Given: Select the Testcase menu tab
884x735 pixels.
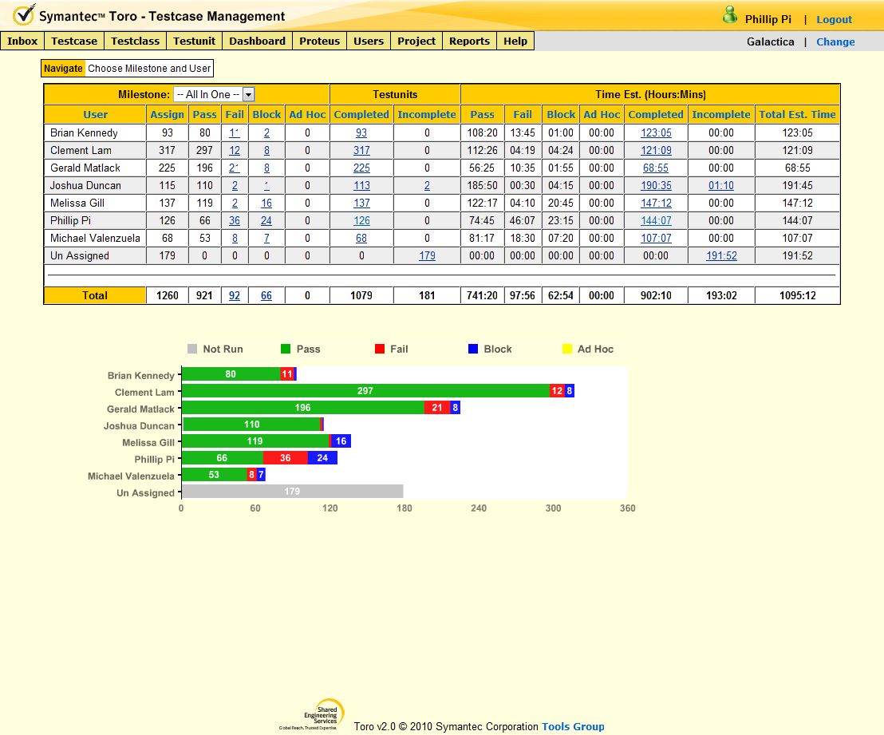Looking at the screenshot, I should click(74, 41).
